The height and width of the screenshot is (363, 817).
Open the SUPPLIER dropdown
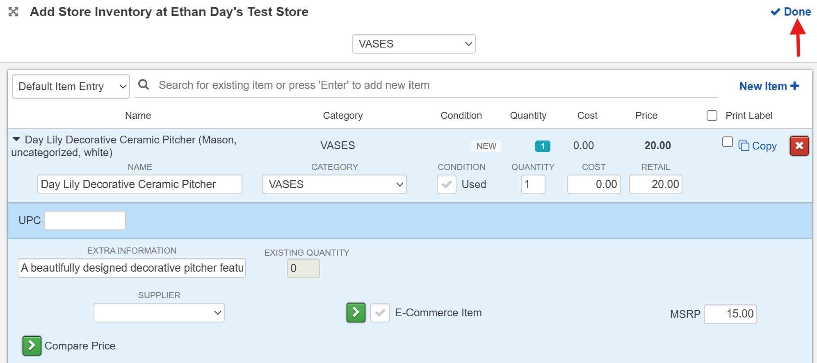(x=159, y=313)
